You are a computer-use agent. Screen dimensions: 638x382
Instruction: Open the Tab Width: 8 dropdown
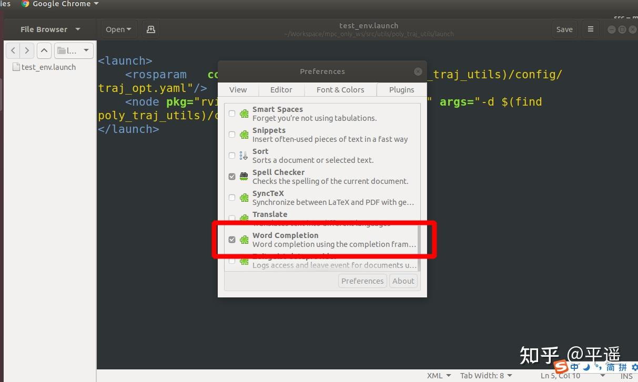[x=485, y=376]
